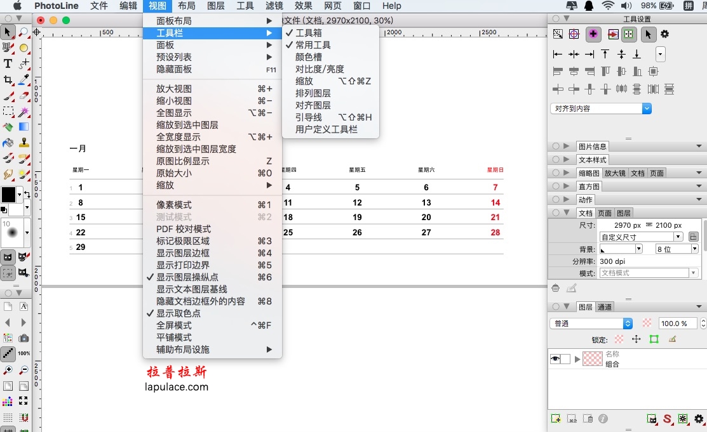
Task: Click the fullscreen arrows icon
Action: pos(24,401)
